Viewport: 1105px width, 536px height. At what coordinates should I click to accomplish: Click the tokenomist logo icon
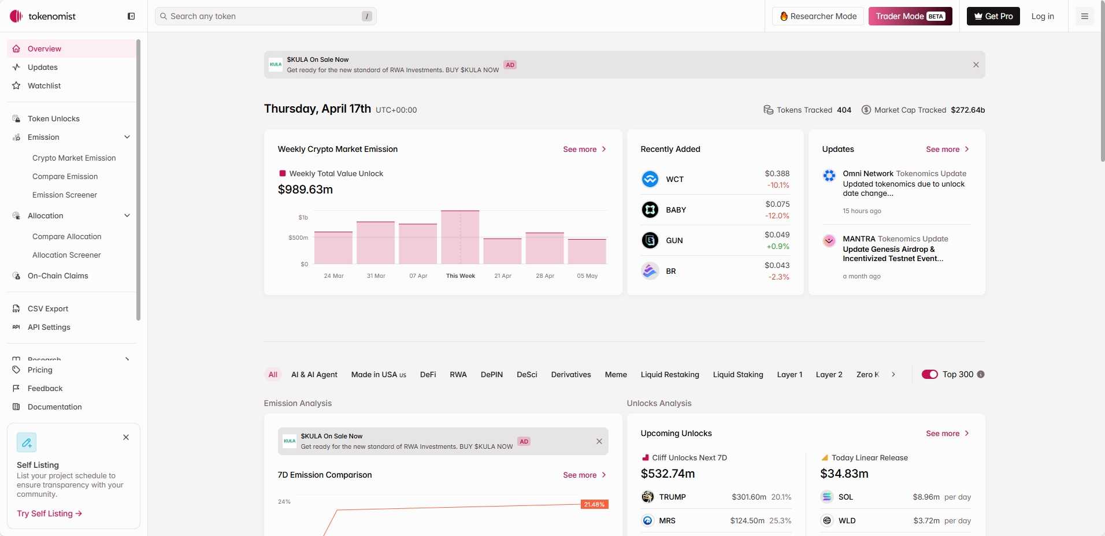click(x=16, y=16)
